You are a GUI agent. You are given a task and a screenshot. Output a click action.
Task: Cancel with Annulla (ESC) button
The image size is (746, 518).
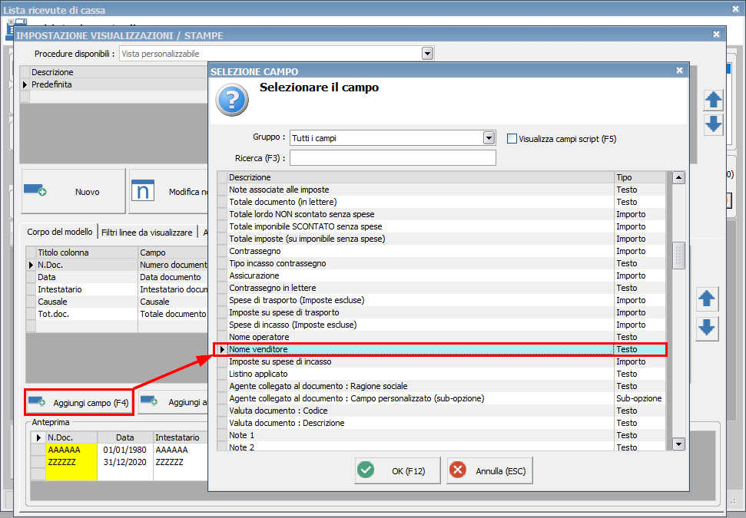coord(489,470)
